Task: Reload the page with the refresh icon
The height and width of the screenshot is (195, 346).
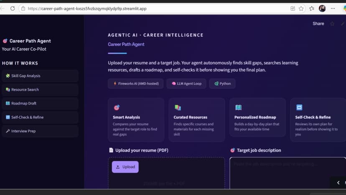Action: [13, 9]
